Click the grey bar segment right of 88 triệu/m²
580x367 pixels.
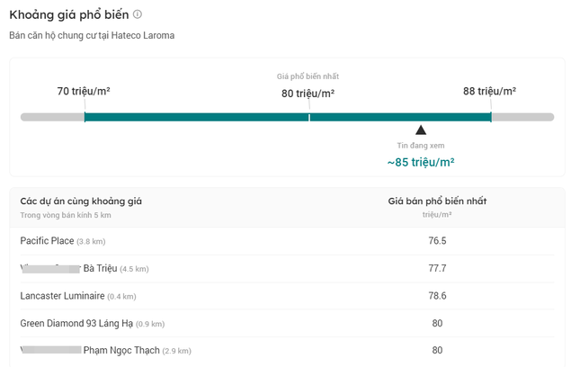(x=523, y=117)
